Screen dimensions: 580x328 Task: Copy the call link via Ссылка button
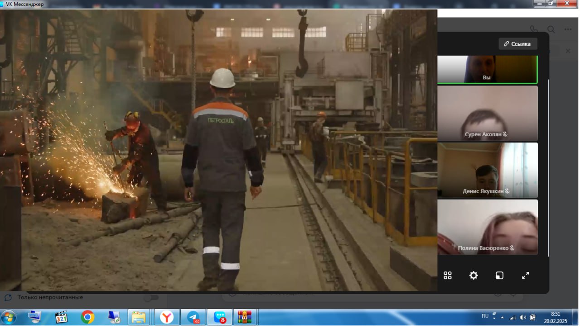518,44
